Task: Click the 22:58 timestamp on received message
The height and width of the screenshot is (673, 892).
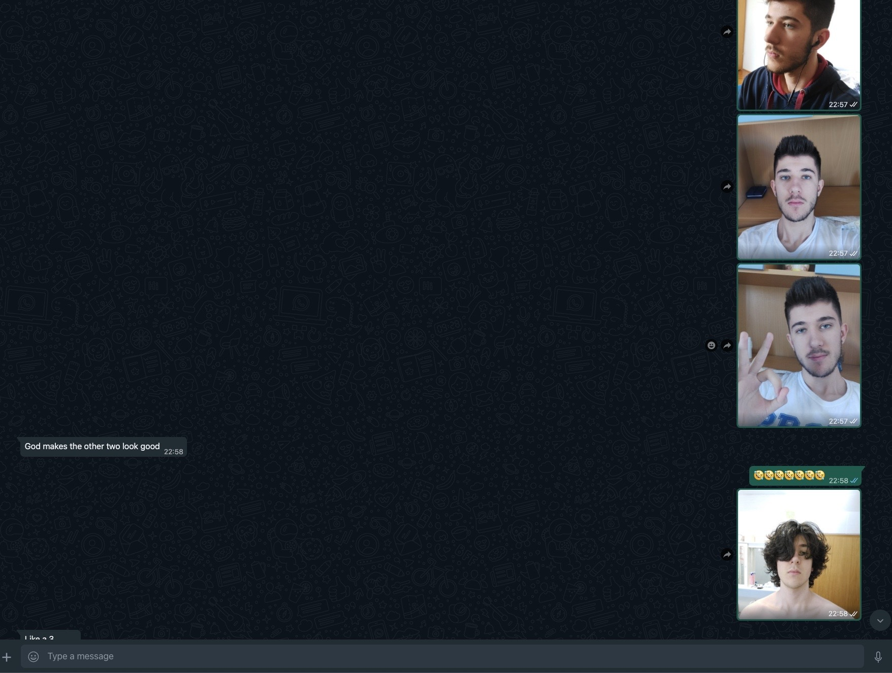Action: click(x=173, y=452)
